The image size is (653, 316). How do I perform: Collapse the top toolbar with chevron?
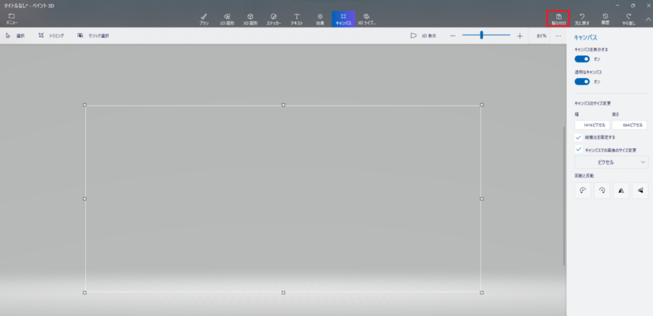pyautogui.click(x=648, y=19)
